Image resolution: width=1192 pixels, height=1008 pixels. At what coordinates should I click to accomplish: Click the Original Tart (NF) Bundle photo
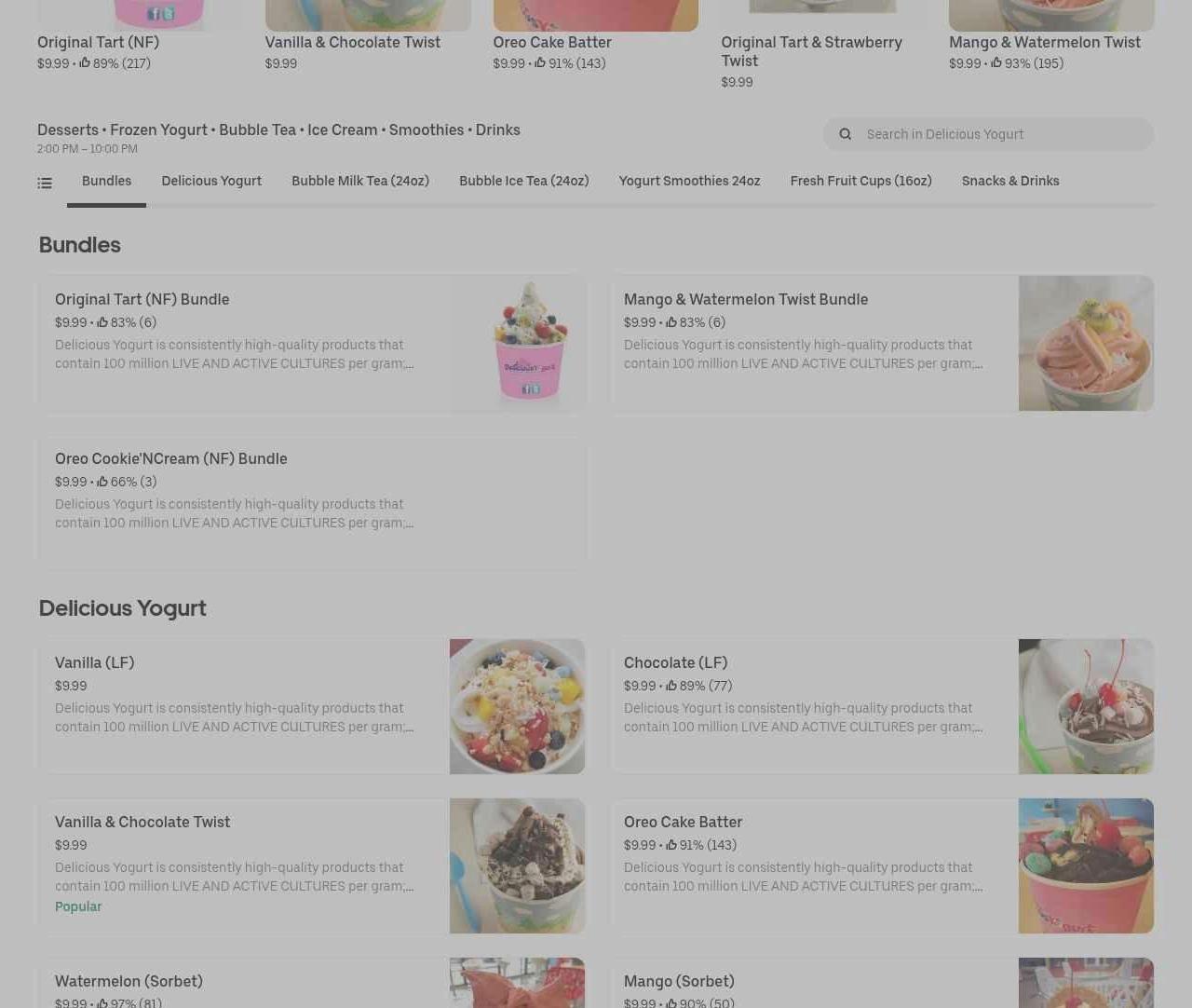pyautogui.click(x=518, y=343)
